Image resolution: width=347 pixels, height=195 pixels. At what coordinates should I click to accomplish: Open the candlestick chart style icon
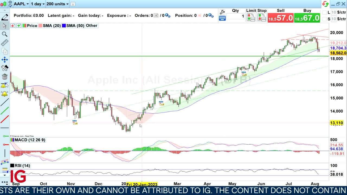3,4
